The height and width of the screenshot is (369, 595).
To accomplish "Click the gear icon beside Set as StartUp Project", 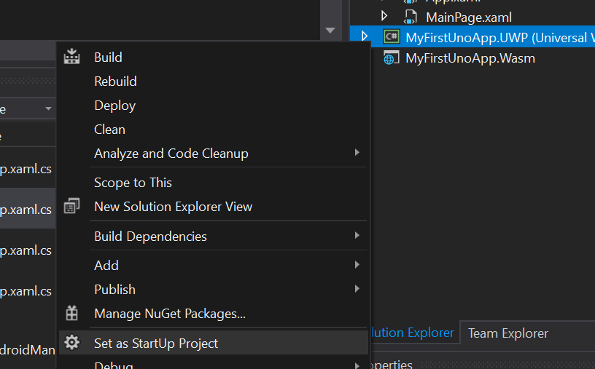I will [71, 343].
